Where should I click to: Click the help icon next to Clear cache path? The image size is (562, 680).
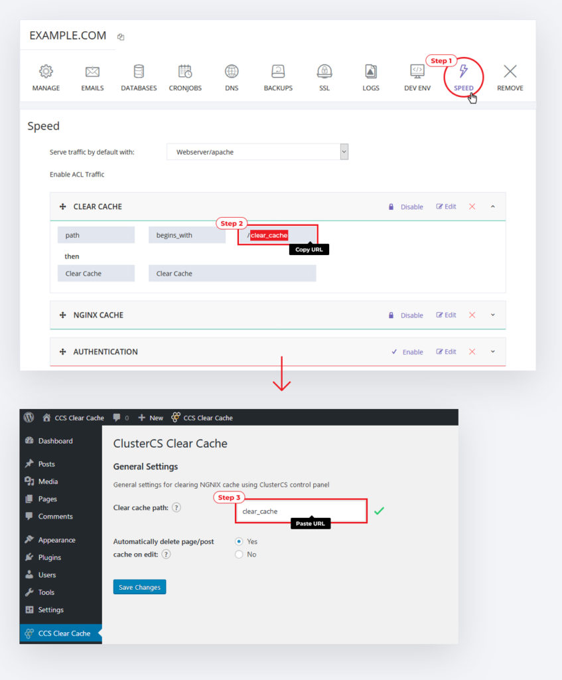pyautogui.click(x=176, y=507)
